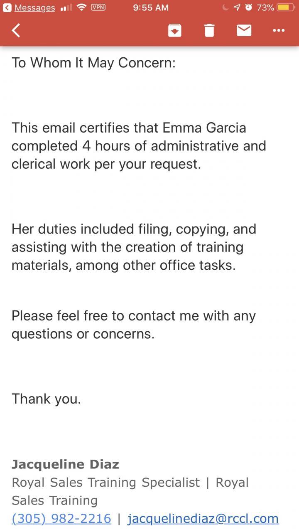Tap the alarm clock status icon
The width and height of the screenshot is (299, 532).
point(248,7)
